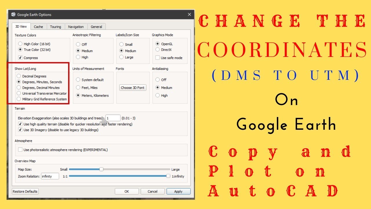Select the General tab

(97, 27)
